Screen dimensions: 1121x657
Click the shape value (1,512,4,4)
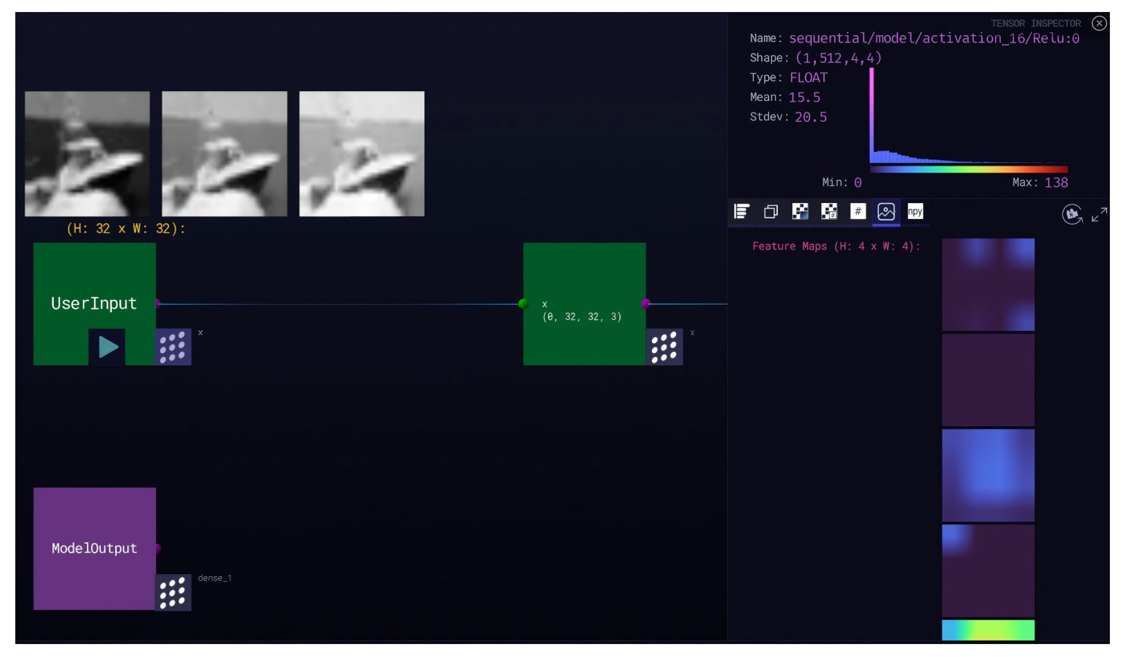pos(839,58)
